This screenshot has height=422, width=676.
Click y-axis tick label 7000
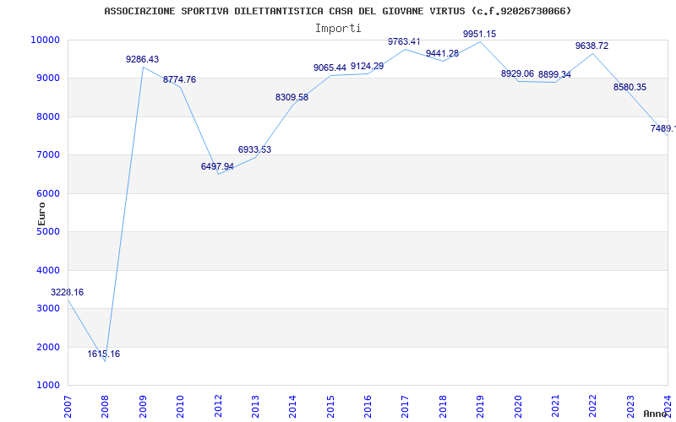(x=47, y=155)
